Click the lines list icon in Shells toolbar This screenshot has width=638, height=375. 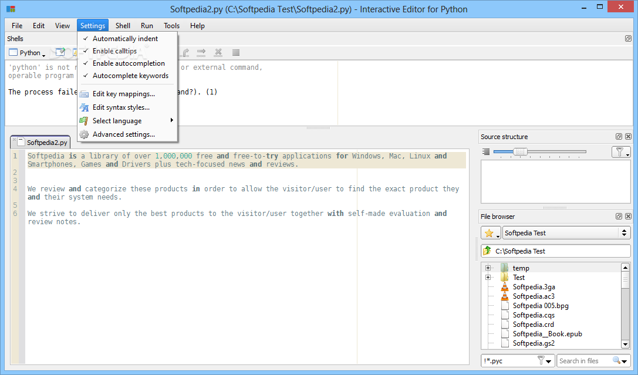[236, 52]
